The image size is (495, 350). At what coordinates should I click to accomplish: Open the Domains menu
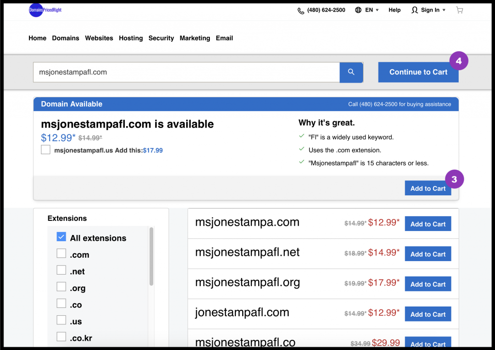(65, 38)
